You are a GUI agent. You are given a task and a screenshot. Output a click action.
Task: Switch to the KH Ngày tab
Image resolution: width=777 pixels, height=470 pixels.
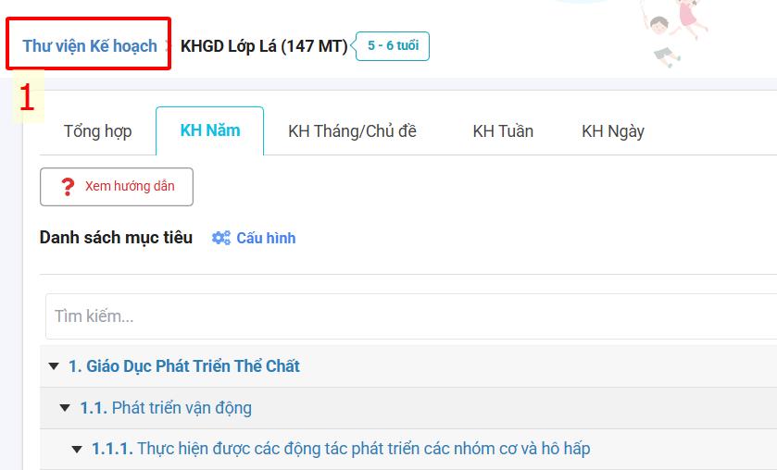coord(613,131)
